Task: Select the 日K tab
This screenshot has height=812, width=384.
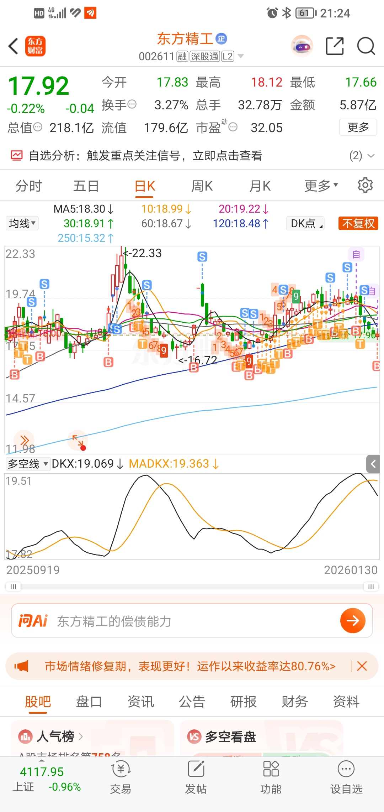Action: point(145,186)
